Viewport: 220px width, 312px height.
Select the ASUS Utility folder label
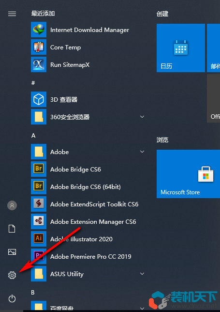click(67, 274)
